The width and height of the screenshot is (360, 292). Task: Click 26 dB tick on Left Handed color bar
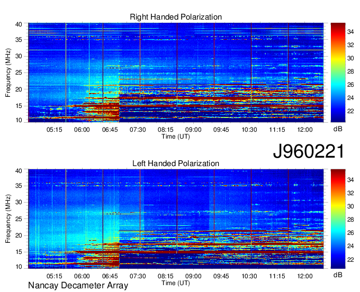click(x=350, y=233)
